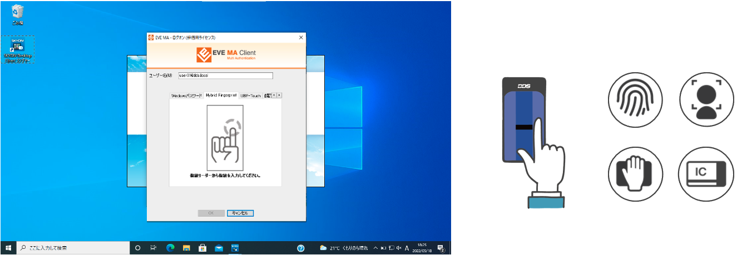The image size is (737, 255).
Task: Switch to the UBF-Touch tab
Action: [x=250, y=96]
